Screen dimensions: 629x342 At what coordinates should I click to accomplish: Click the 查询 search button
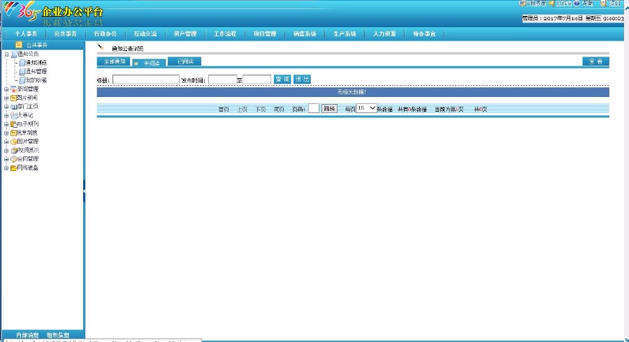coord(282,80)
